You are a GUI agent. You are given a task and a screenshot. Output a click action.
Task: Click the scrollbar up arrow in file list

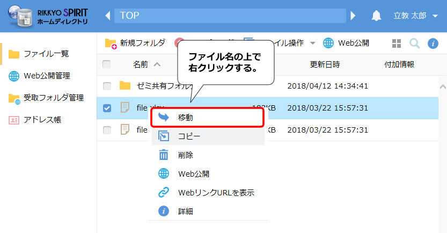point(443,86)
